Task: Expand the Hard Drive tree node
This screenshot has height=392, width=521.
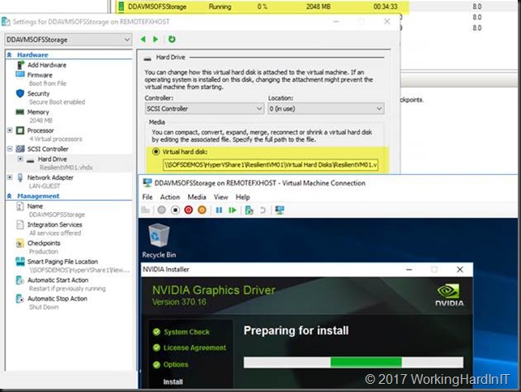Action: click(x=20, y=159)
